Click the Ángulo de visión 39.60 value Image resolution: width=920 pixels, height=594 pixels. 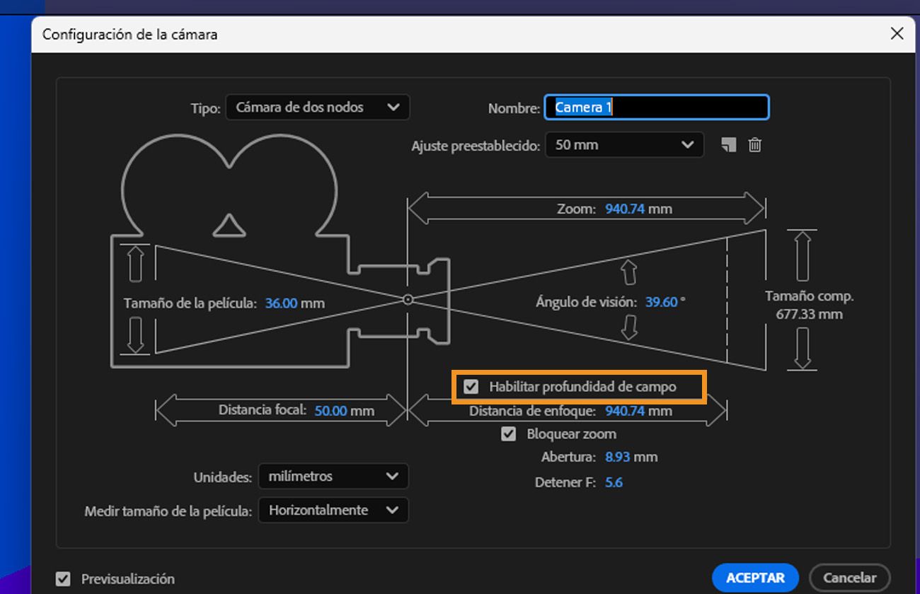(661, 302)
